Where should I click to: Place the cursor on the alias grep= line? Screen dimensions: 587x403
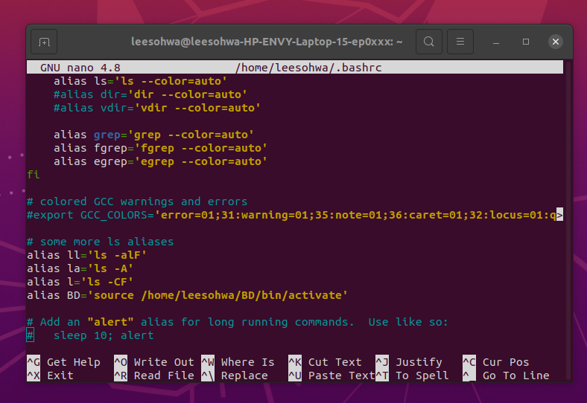(x=153, y=135)
